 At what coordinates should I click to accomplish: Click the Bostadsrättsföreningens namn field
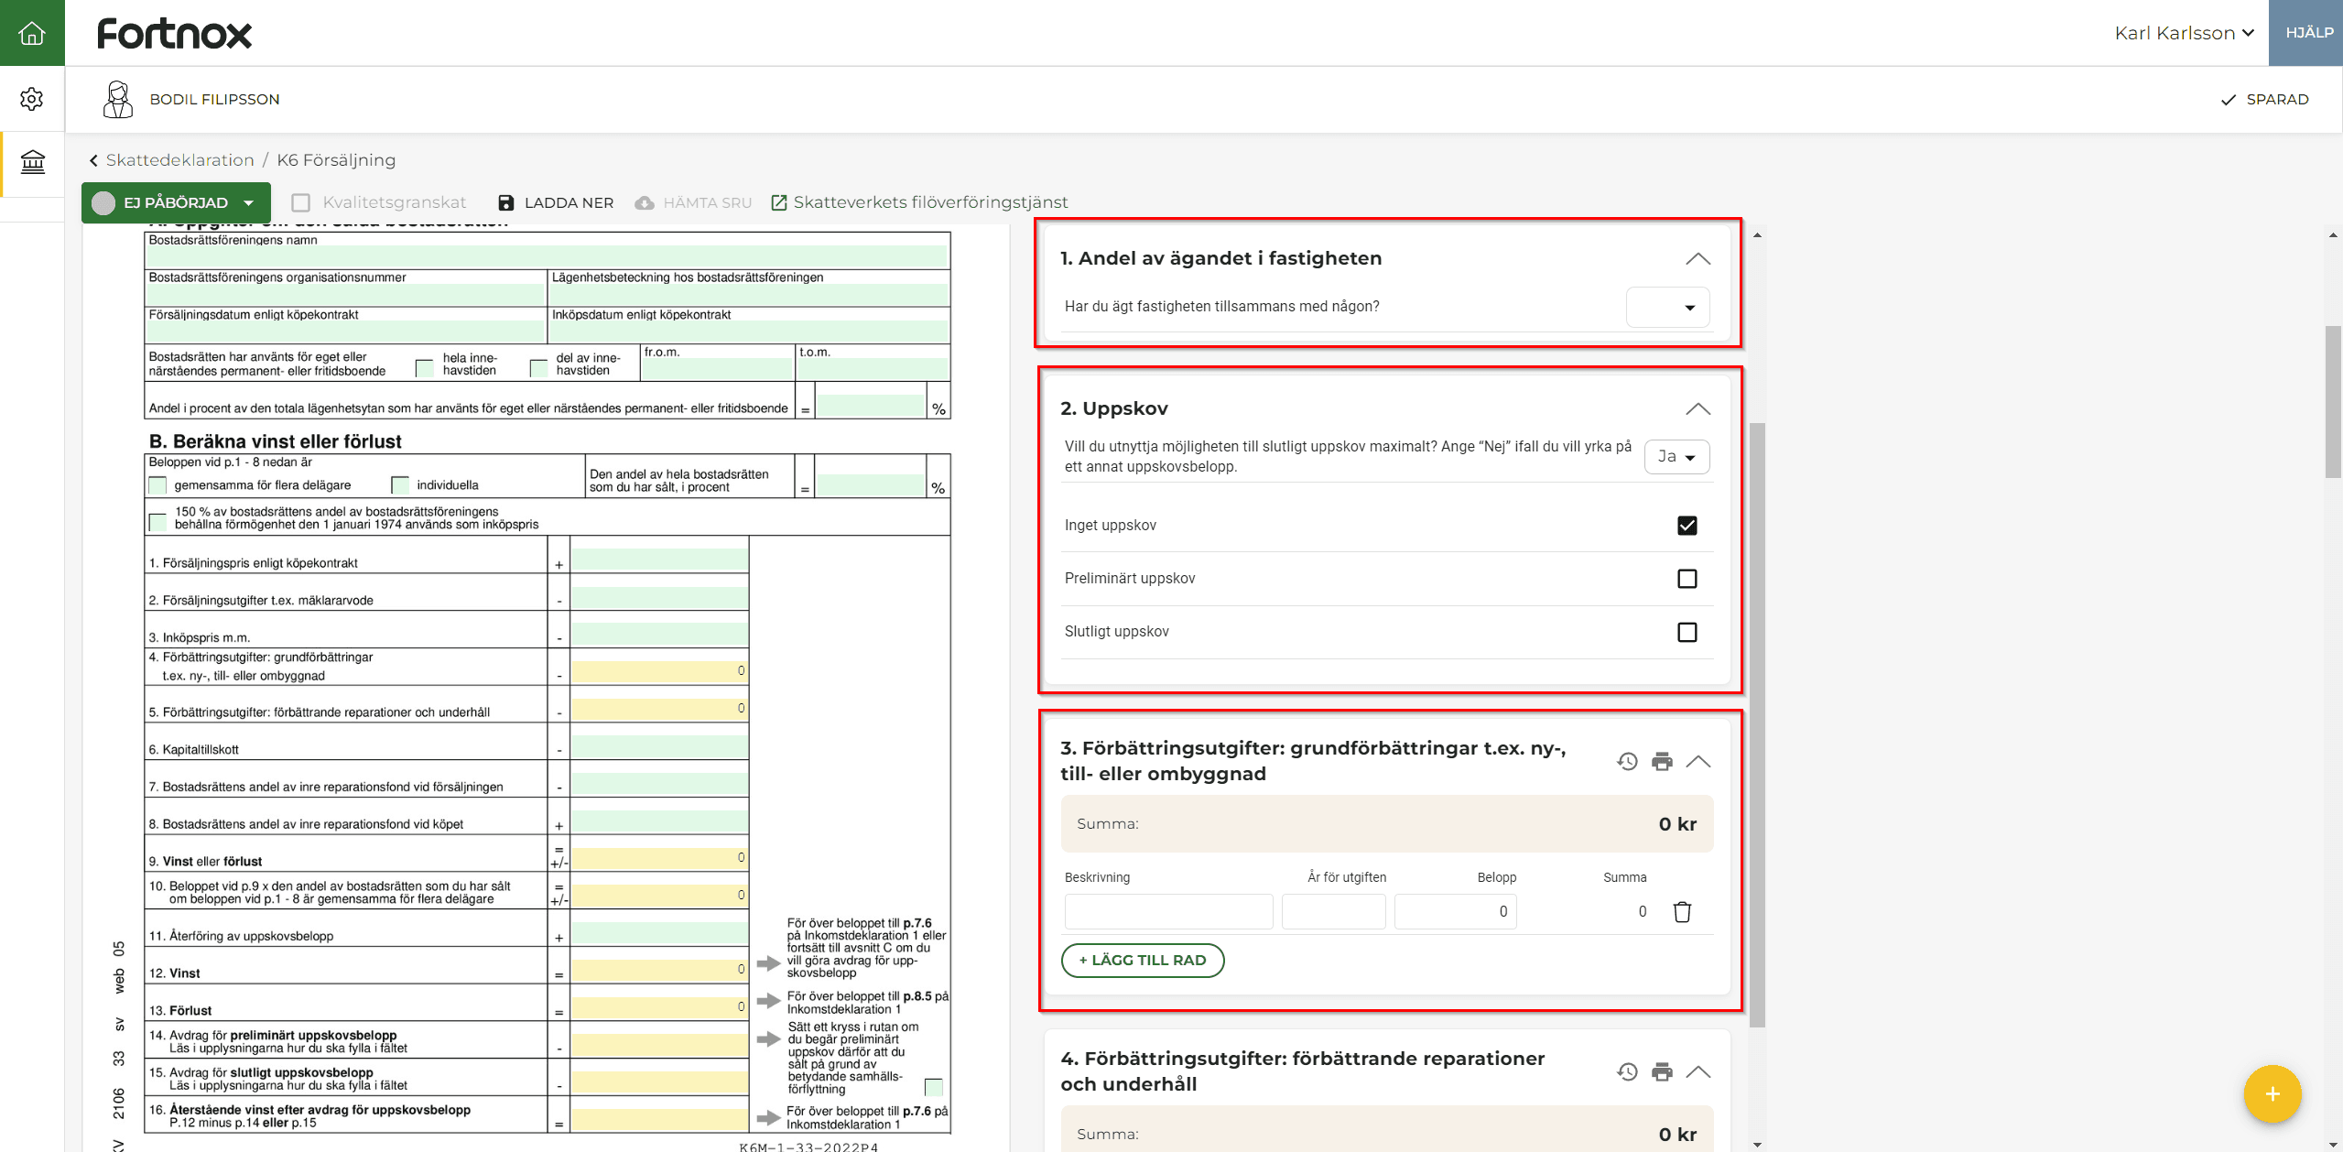pyautogui.click(x=547, y=256)
